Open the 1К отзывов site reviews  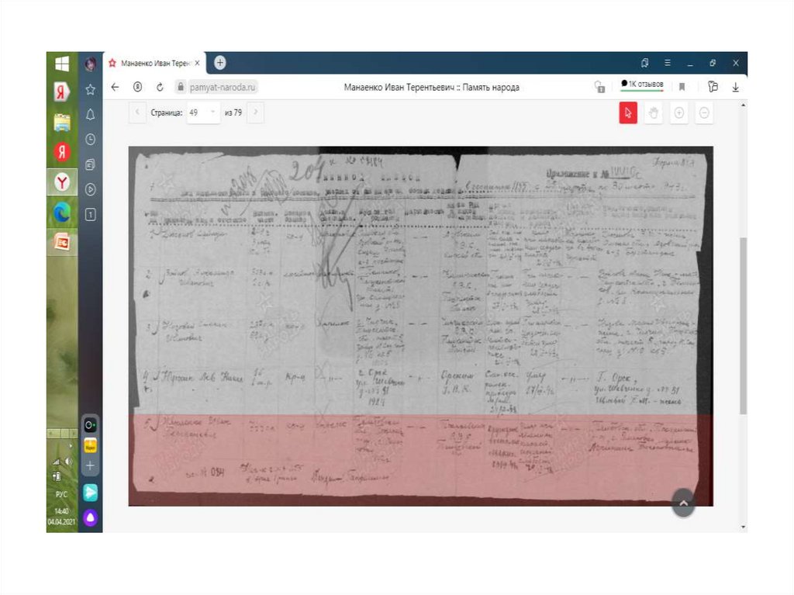click(642, 85)
